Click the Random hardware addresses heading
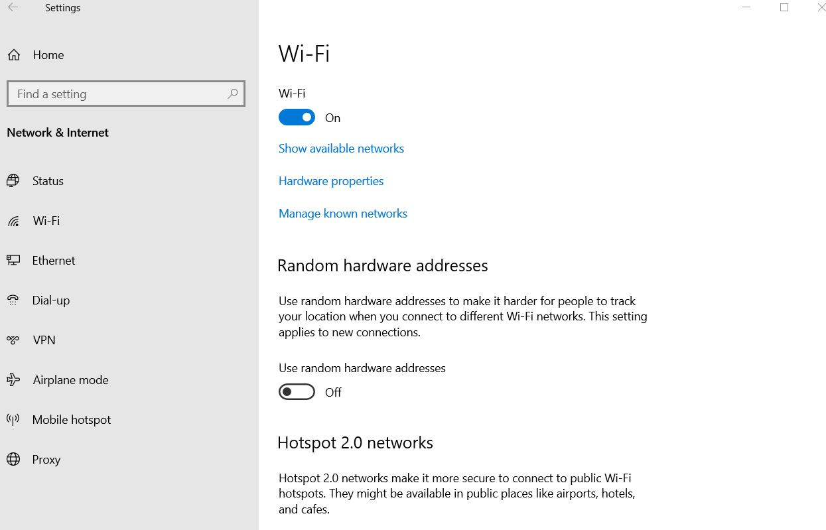Viewport: 826px width, 530px height. coord(383,265)
